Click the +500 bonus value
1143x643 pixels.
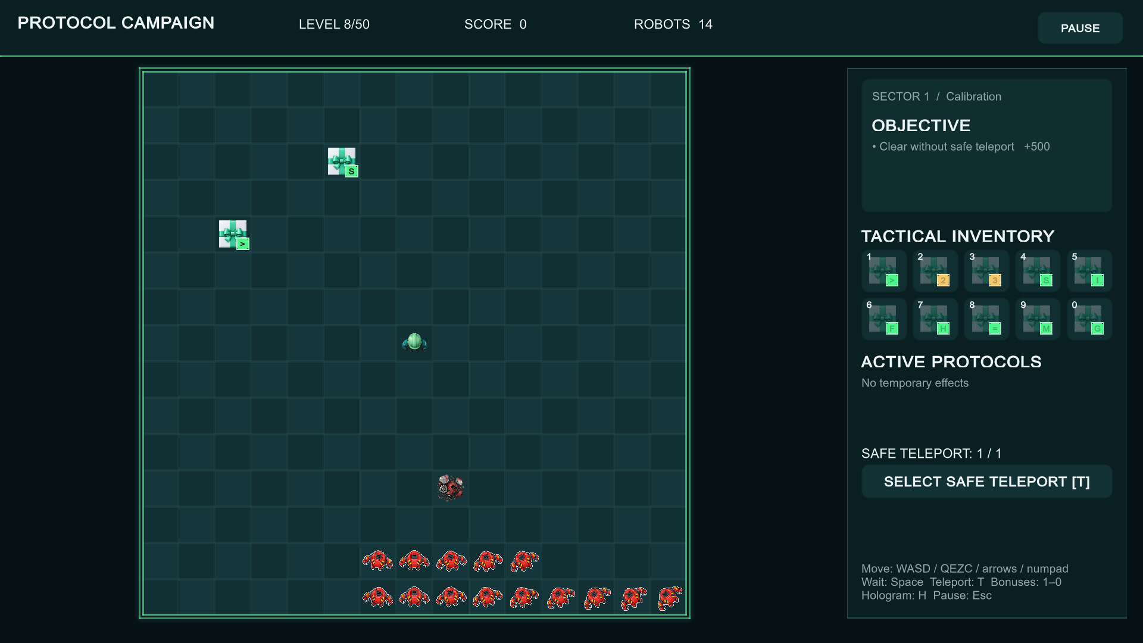pyautogui.click(x=1036, y=146)
